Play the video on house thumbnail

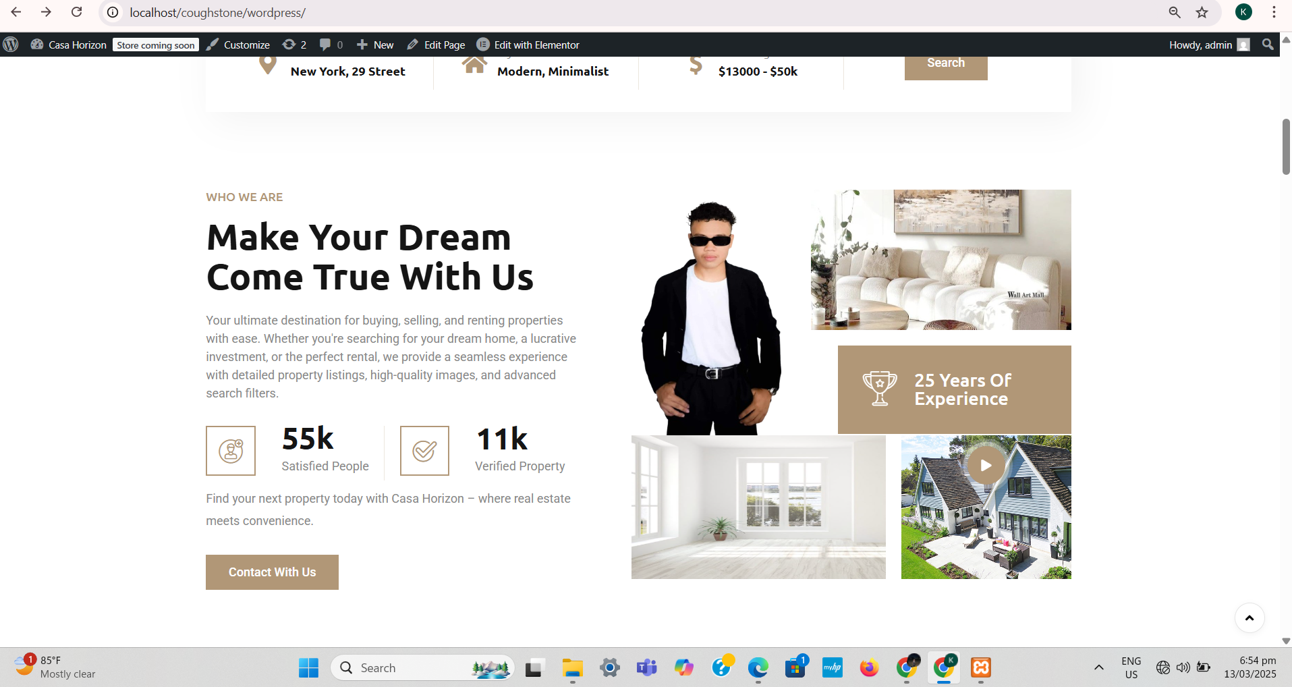click(x=986, y=465)
